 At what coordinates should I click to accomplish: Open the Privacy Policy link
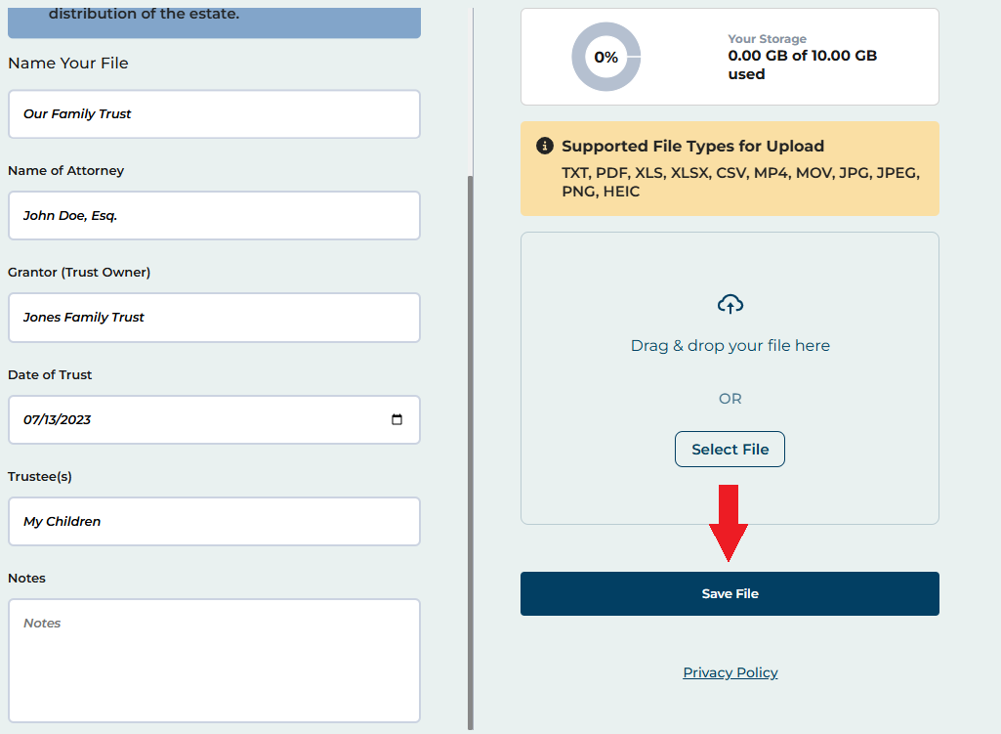point(730,672)
